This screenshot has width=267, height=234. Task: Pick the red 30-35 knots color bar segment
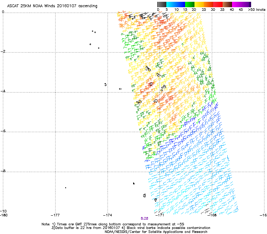point(218,4)
